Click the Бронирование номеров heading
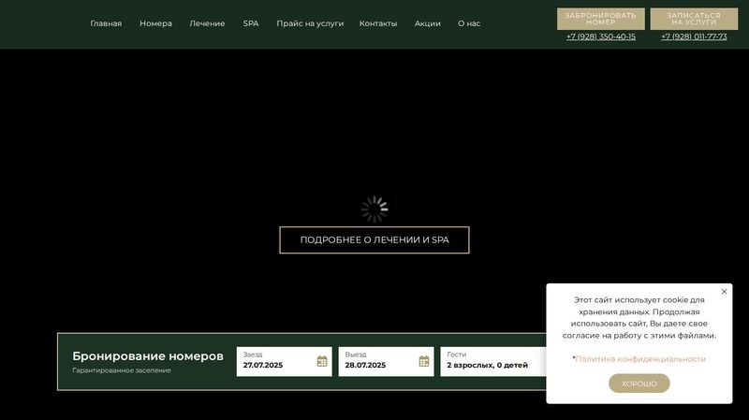749x420 pixels. (148, 356)
